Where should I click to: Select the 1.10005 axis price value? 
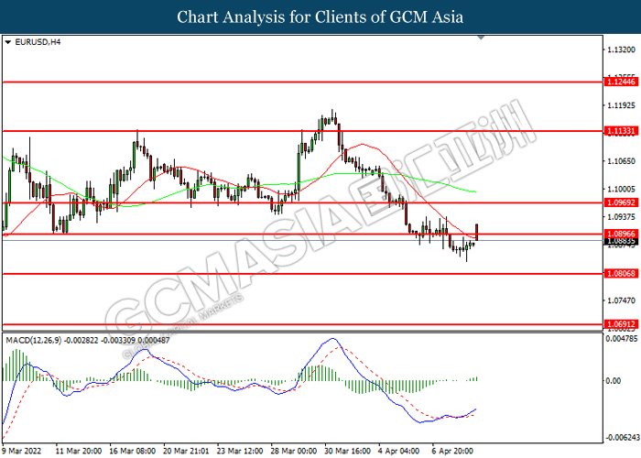[622, 189]
